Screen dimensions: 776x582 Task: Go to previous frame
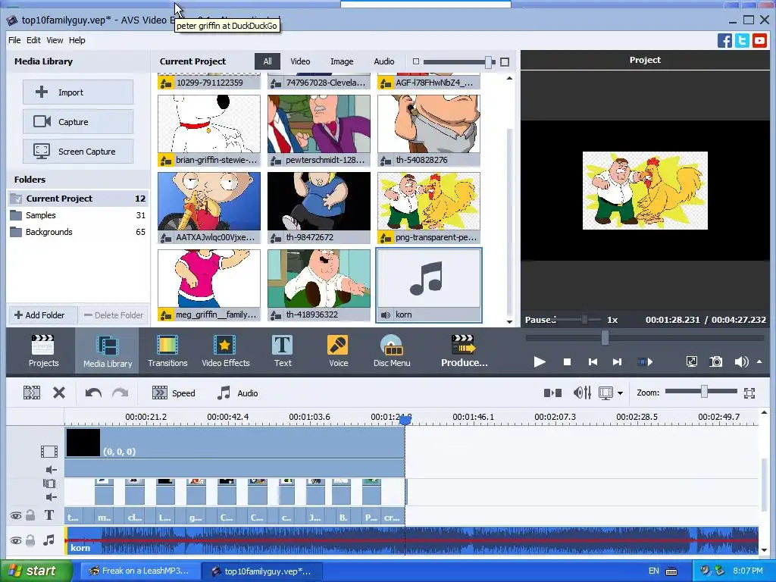pyautogui.click(x=593, y=361)
